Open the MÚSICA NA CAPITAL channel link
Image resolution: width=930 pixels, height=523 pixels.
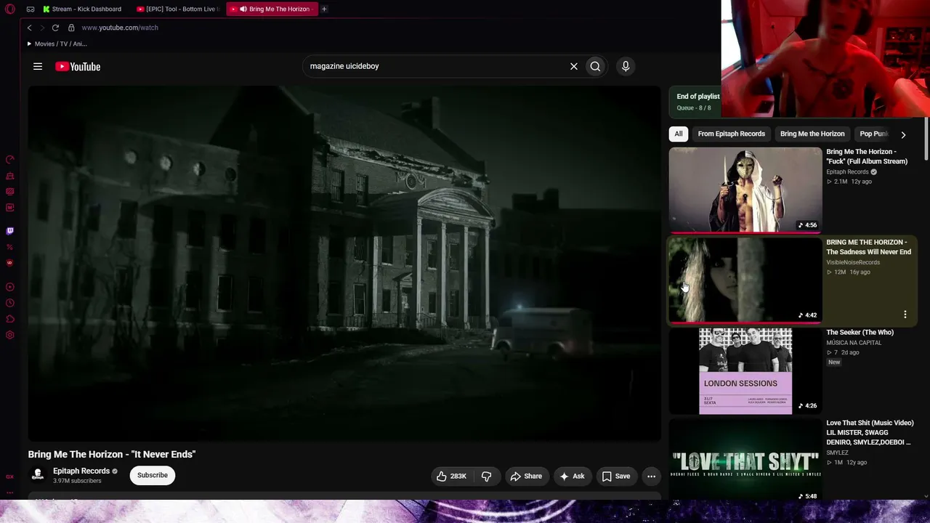coord(854,343)
